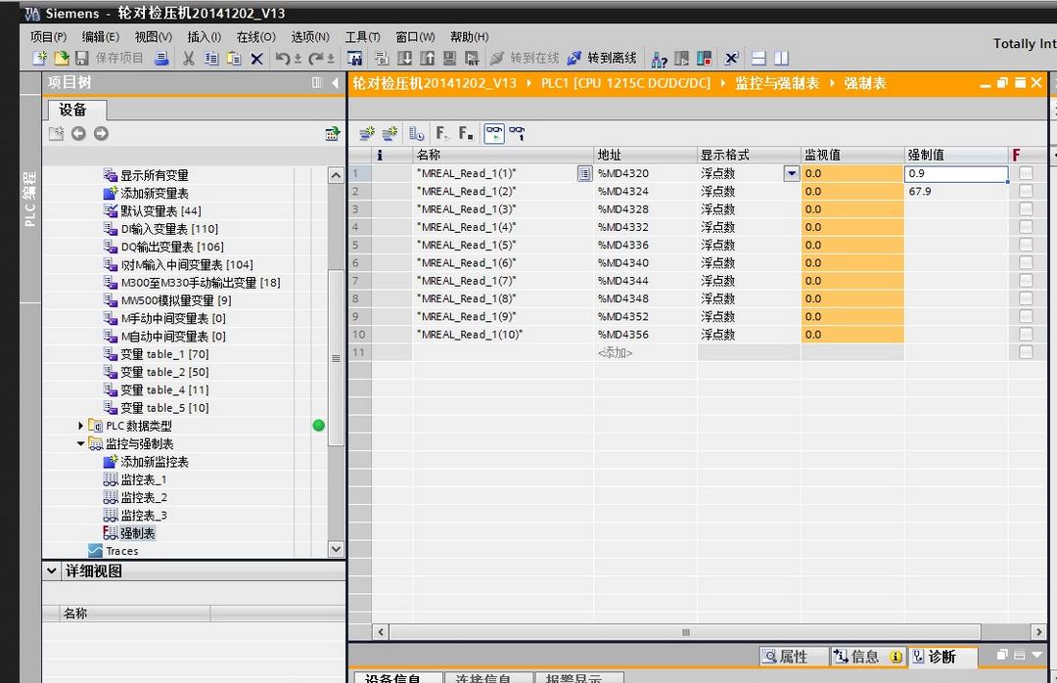Toggle force checkbox for MREAL_Read_1(6) row
The image size is (1057, 683).
tap(1026, 263)
